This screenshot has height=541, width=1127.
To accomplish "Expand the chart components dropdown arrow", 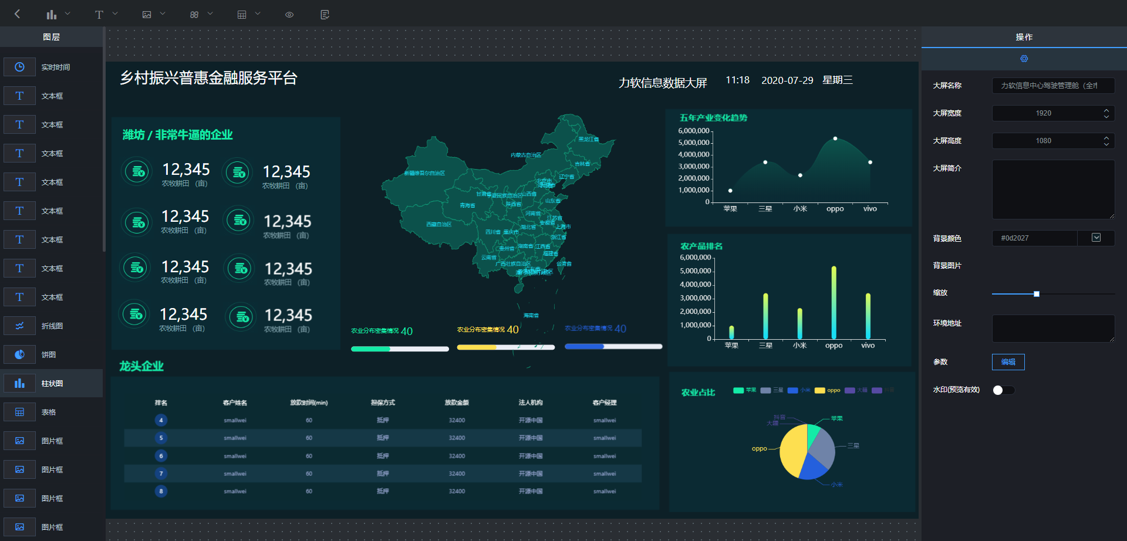I will click(68, 13).
